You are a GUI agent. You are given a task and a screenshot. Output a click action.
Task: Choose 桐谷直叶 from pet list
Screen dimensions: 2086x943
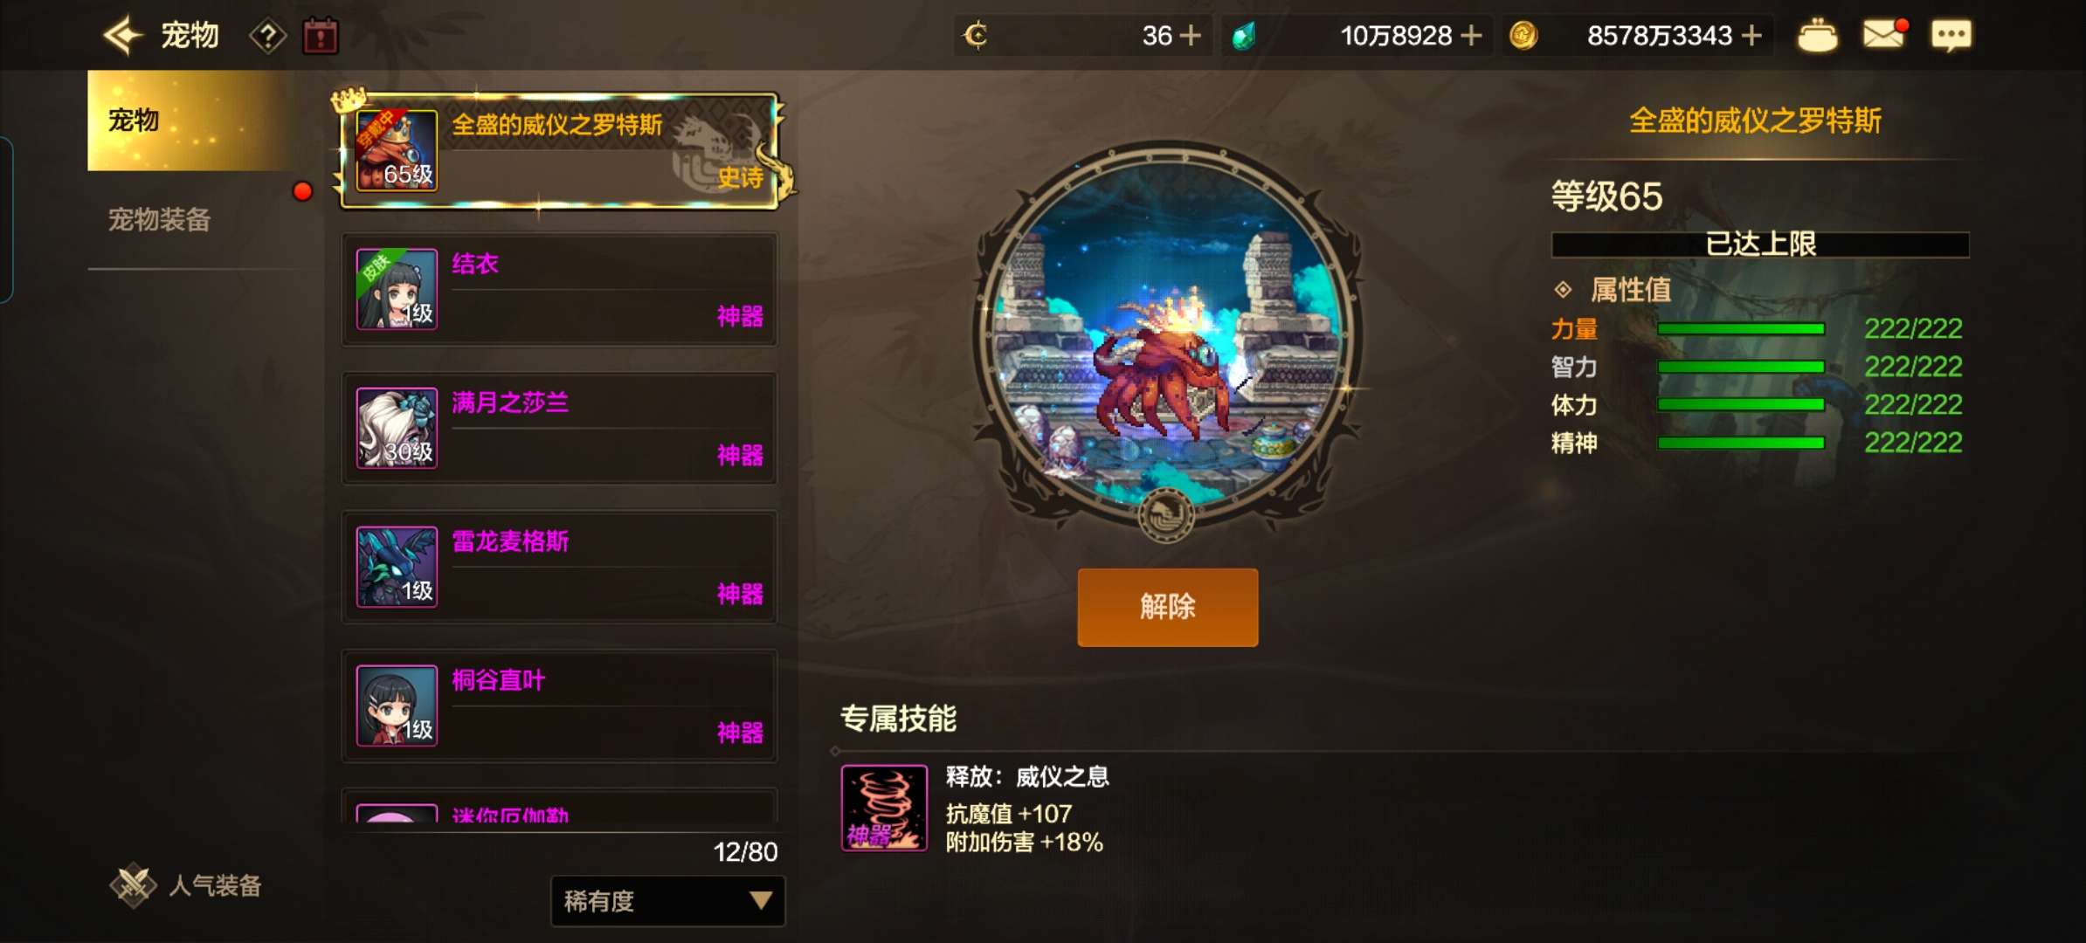pos(559,706)
